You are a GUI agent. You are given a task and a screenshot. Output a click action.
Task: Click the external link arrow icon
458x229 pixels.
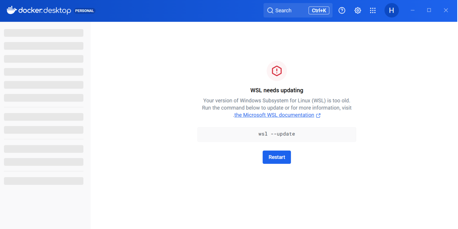click(318, 116)
